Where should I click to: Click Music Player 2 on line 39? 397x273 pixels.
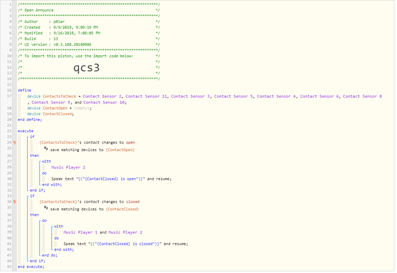[125, 232]
